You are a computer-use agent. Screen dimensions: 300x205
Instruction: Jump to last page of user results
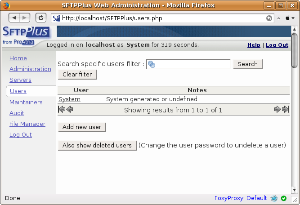coord(286,109)
